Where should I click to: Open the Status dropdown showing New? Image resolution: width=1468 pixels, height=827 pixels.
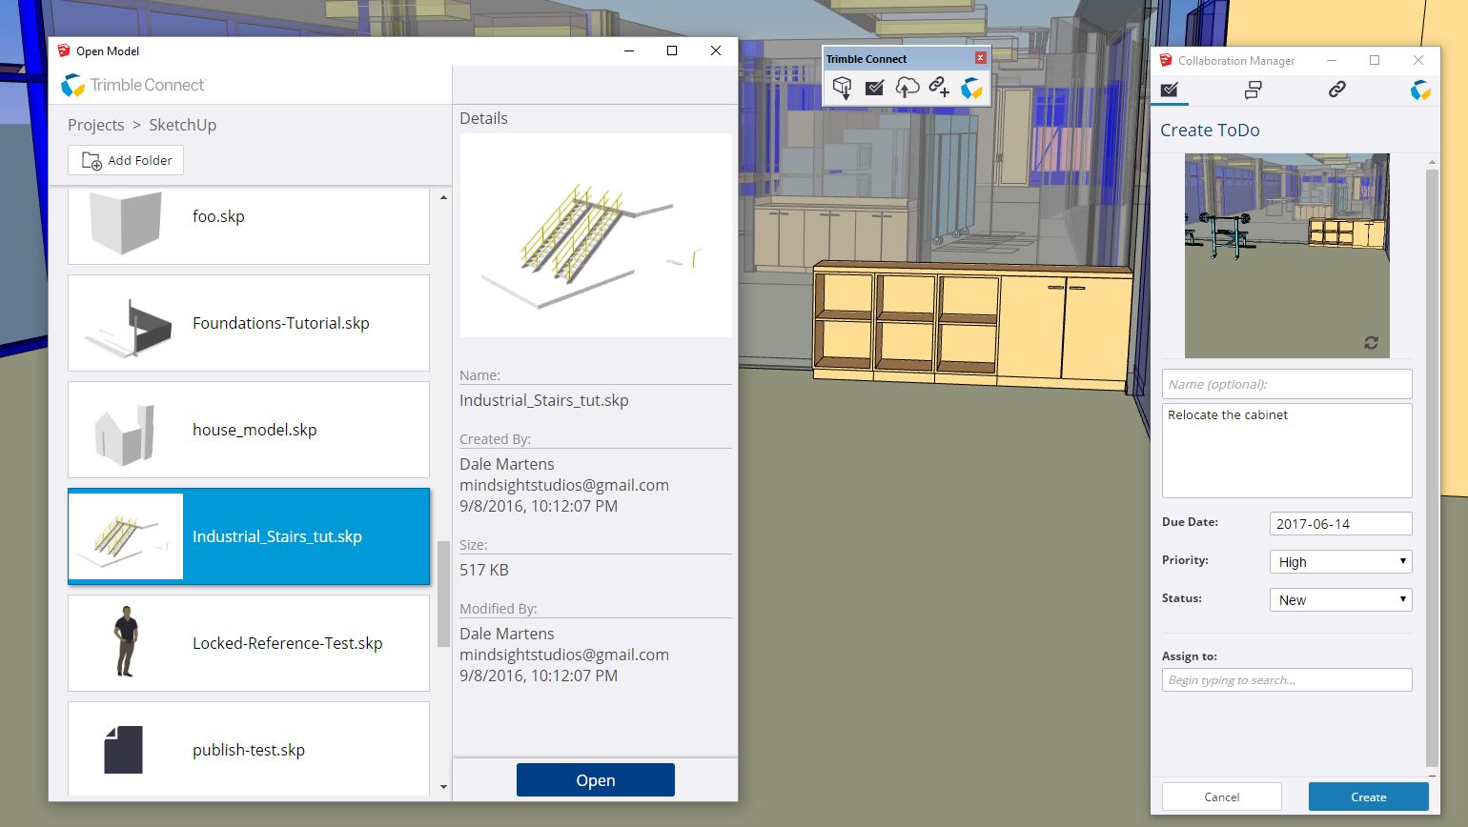pyautogui.click(x=1339, y=599)
